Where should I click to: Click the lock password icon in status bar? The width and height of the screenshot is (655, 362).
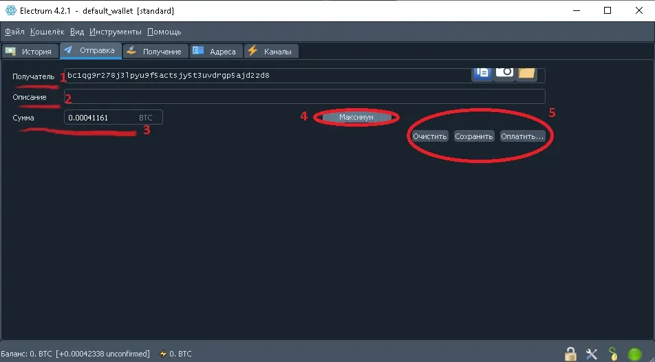[570, 354]
